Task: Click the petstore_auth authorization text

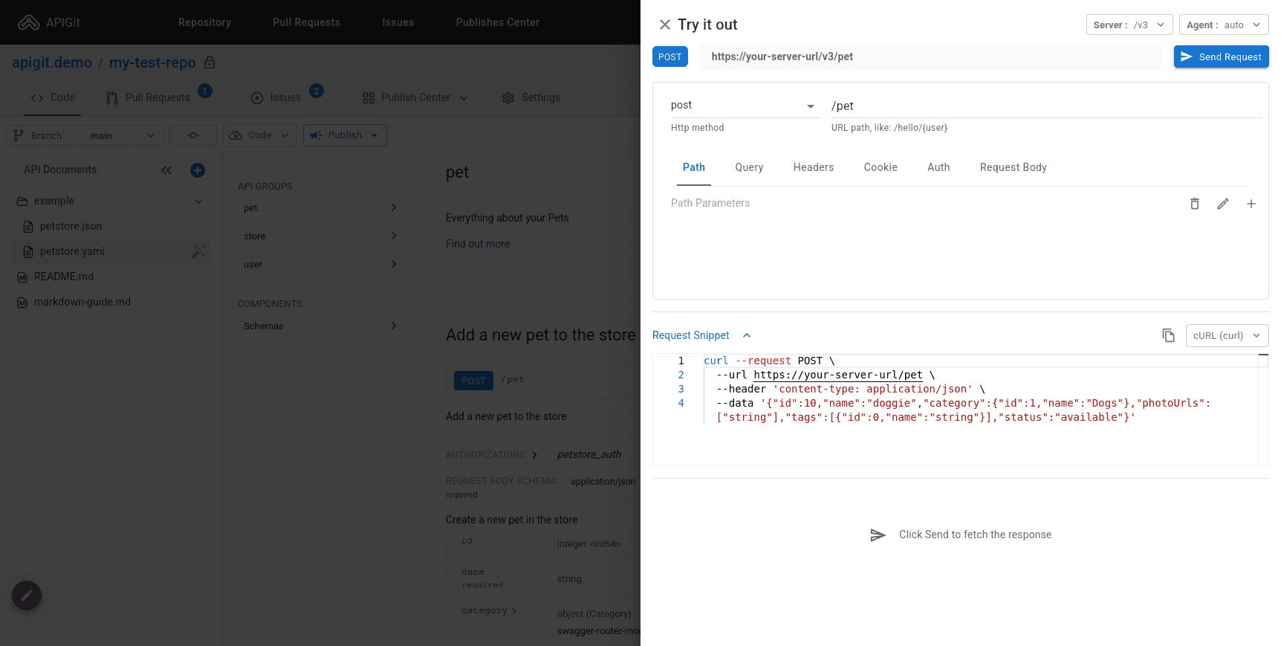Action: tap(589, 454)
